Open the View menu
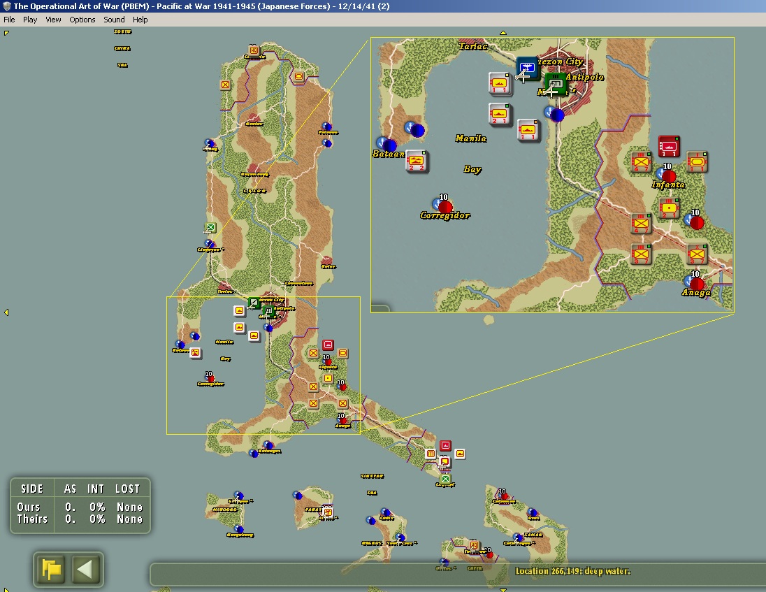Image resolution: width=766 pixels, height=592 pixels. 53,20
